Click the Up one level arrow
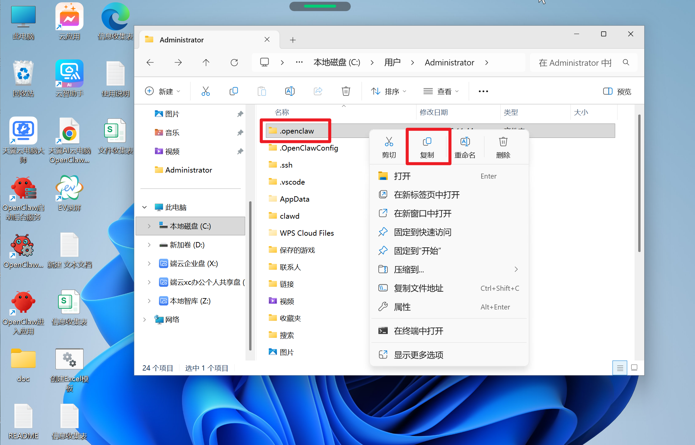This screenshot has width=695, height=445. click(x=206, y=62)
